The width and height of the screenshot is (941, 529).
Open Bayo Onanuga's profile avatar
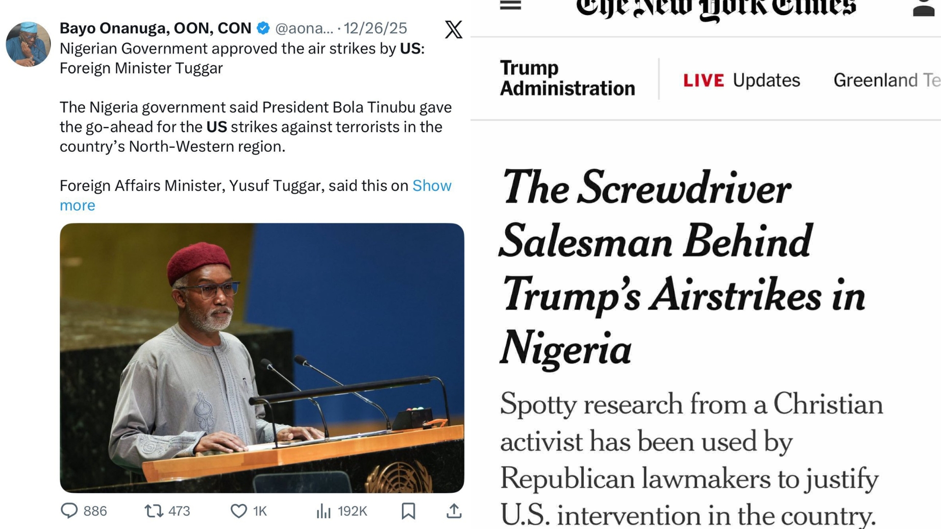(28, 44)
